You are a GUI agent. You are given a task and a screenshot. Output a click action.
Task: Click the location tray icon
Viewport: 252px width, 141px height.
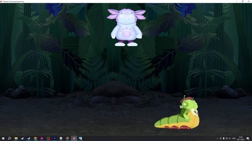(x=220, y=138)
